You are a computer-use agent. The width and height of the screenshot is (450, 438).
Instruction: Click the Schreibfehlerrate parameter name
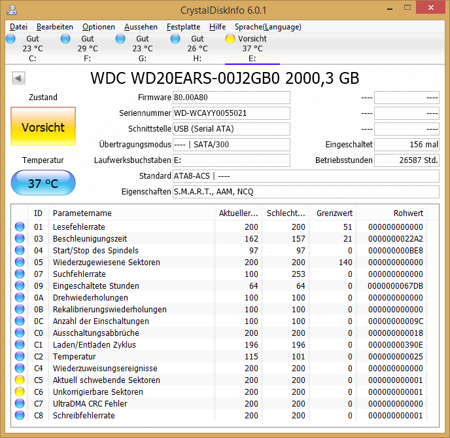tap(84, 415)
